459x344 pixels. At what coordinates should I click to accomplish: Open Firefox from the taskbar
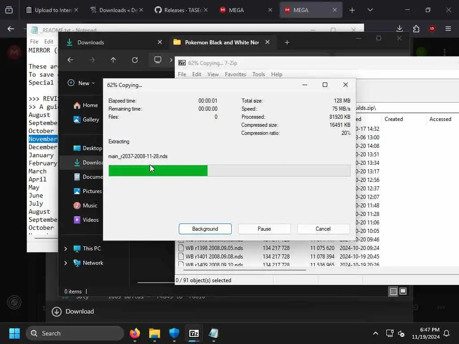coord(134,333)
